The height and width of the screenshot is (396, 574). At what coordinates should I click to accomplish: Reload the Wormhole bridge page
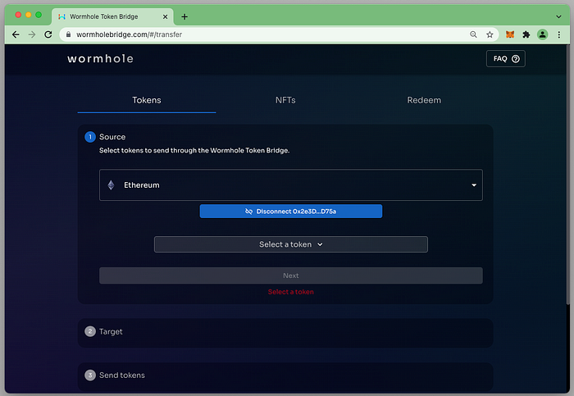[48, 34]
